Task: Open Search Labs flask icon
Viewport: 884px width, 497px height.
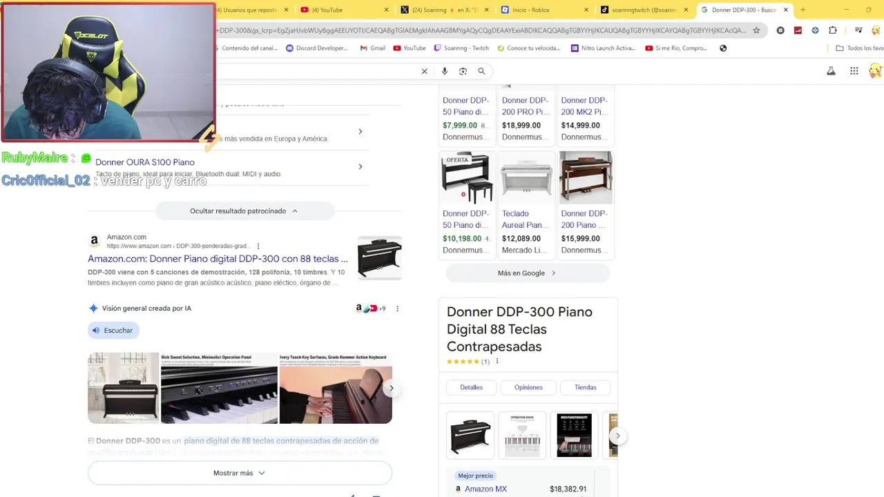Action: (831, 71)
